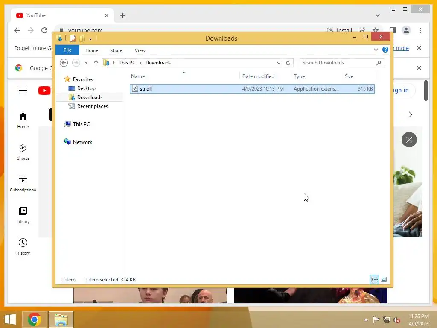Click New folder quick access icon
Viewport: 437px width, 328px height.
[82, 38]
